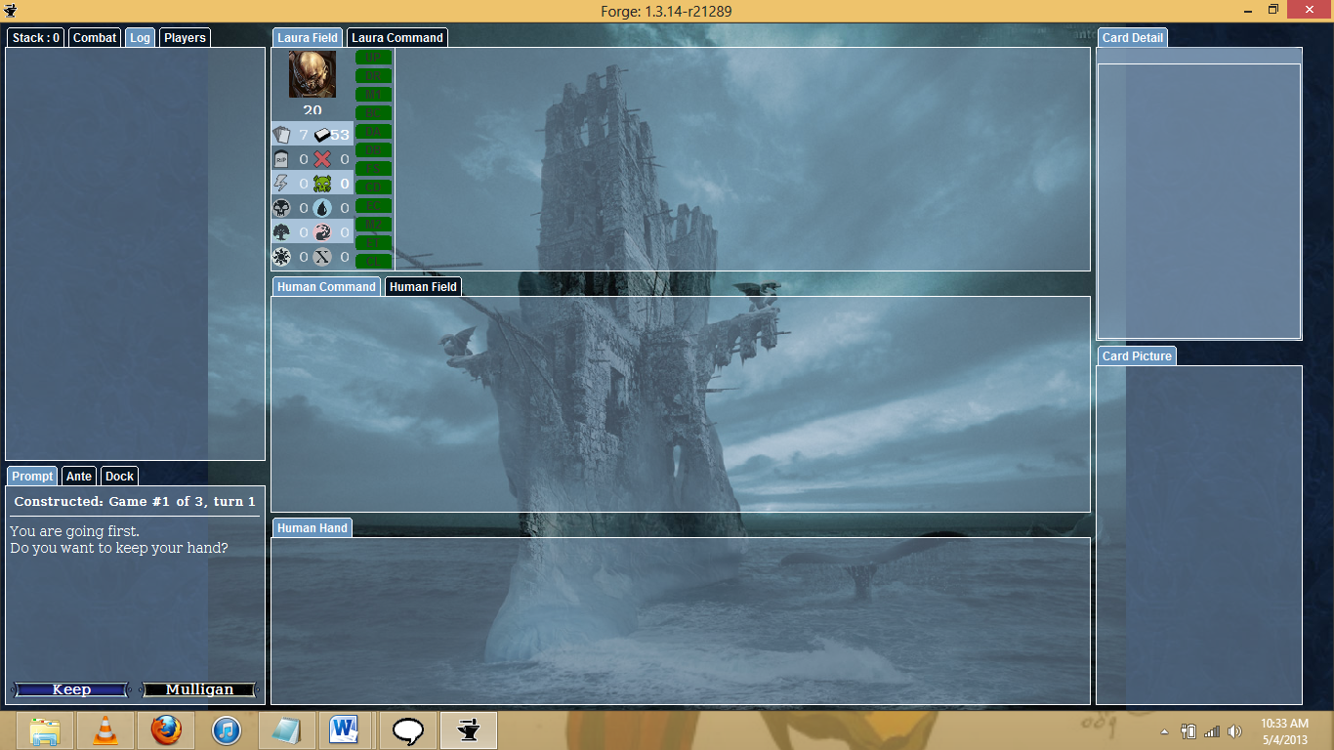The image size is (1334, 750).
Task: Click the lightning bolt flashback icon
Action: pyautogui.click(x=282, y=184)
